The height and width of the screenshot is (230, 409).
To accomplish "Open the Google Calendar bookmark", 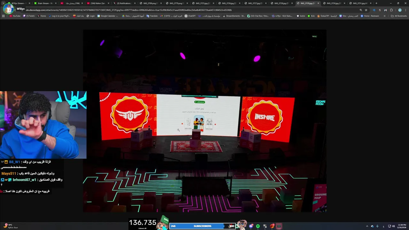I will click(x=108, y=16).
